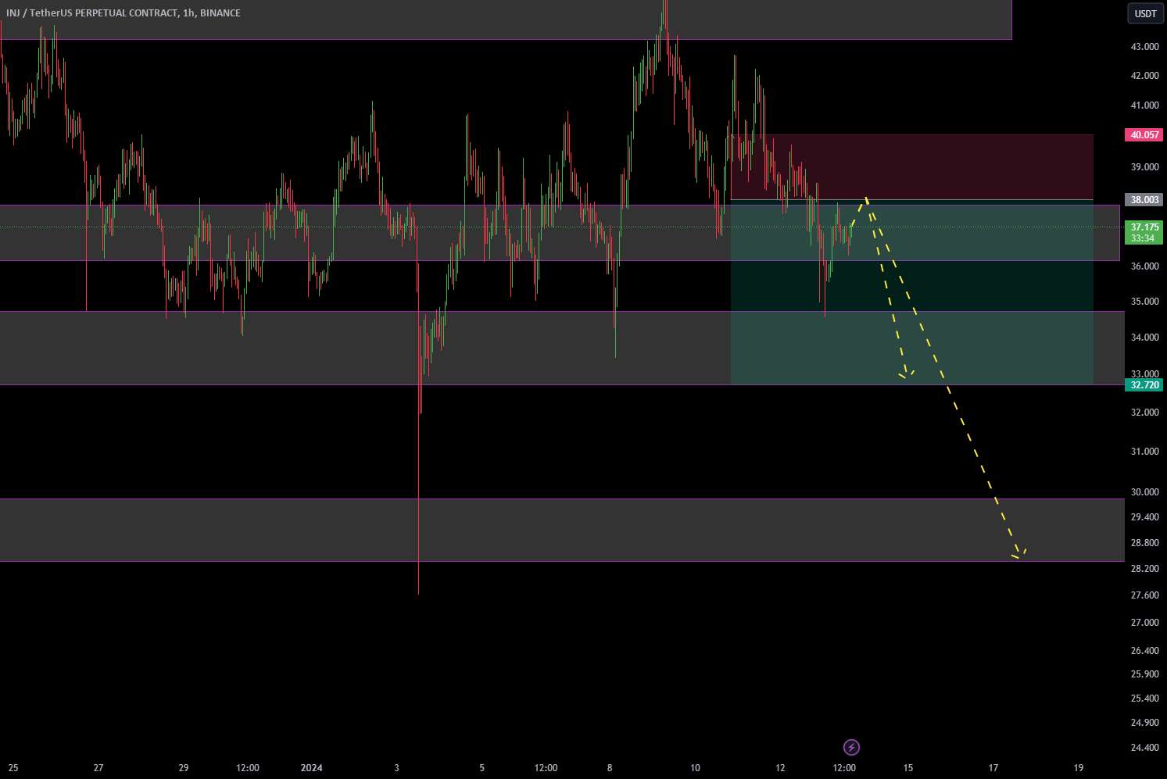Click the 28.200 price axis label

point(1144,569)
